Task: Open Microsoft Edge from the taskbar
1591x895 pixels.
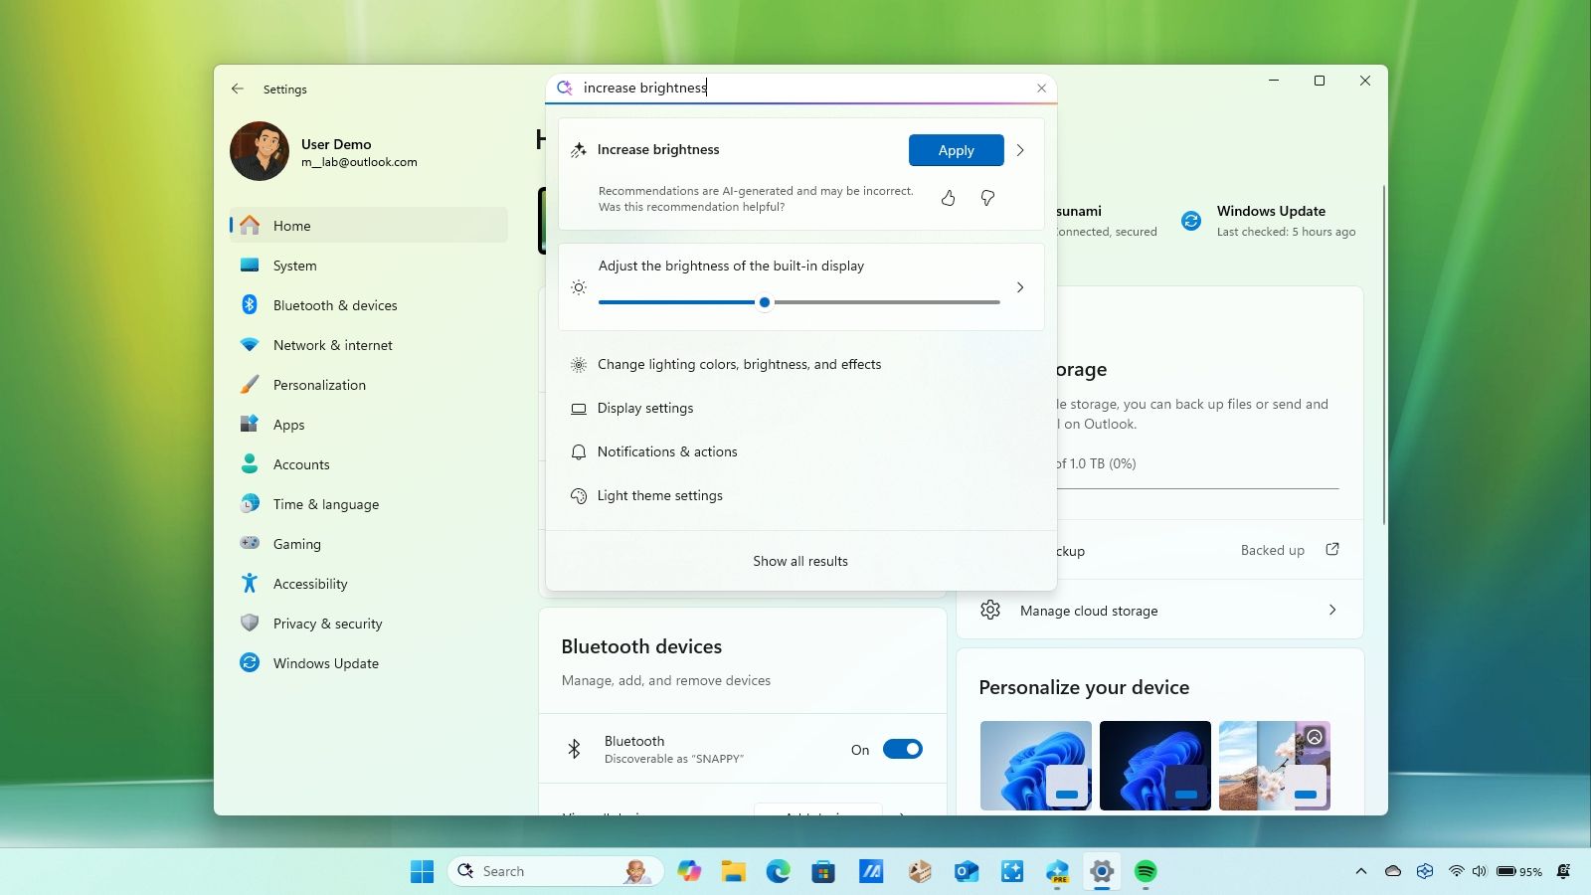Action: point(778,872)
